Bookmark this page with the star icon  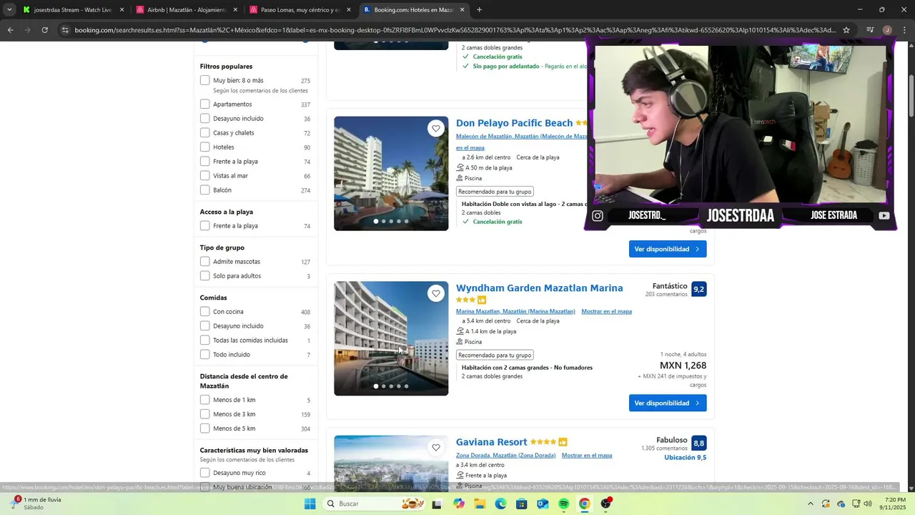(x=846, y=30)
